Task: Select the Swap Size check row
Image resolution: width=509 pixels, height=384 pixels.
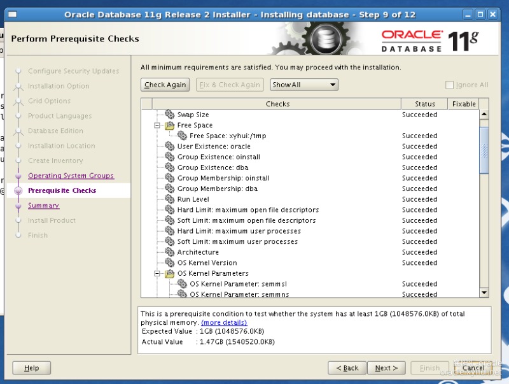Action: click(x=310, y=115)
